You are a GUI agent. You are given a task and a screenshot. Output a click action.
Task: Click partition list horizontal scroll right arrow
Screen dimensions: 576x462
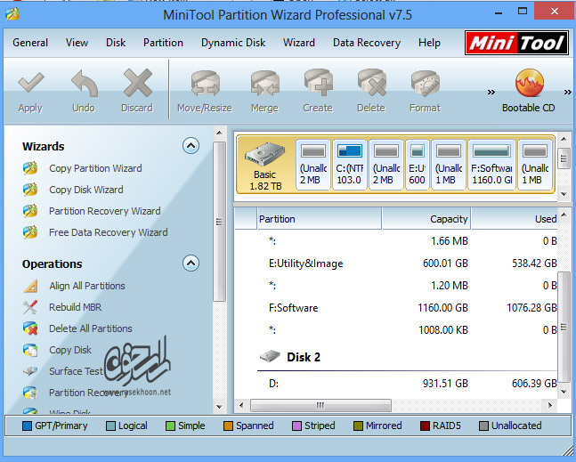click(550, 405)
